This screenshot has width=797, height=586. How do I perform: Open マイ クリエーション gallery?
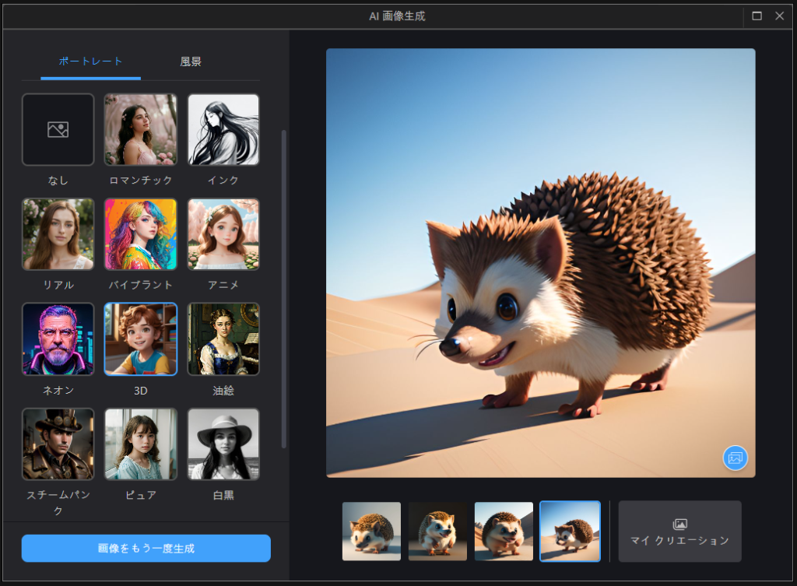[679, 532]
